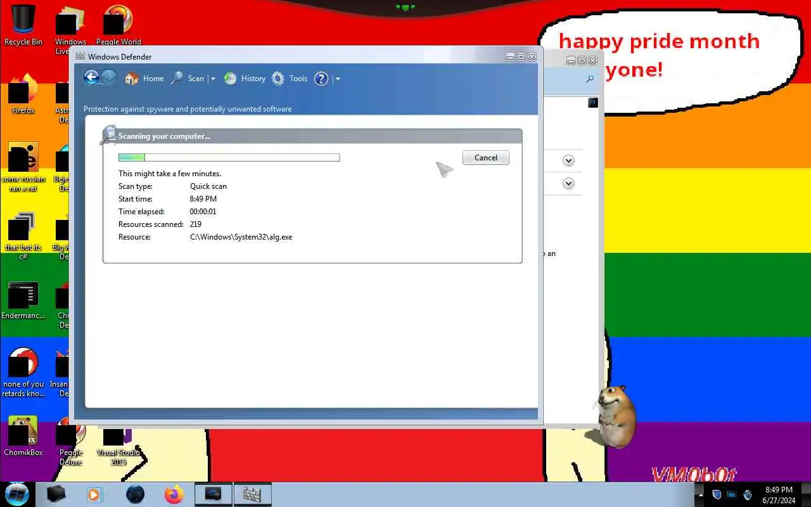Select the 'none of you' desktop icon
This screenshot has height=507, width=811.
[x=23, y=372]
